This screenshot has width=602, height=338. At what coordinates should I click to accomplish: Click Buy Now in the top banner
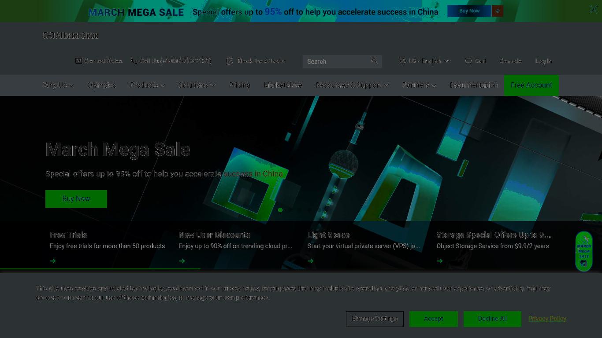(469, 11)
